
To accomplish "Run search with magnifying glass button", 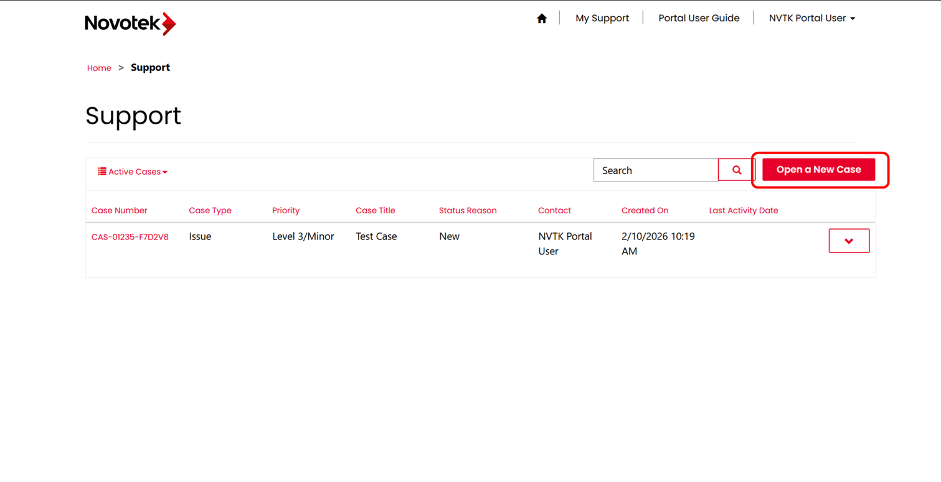I will point(737,170).
